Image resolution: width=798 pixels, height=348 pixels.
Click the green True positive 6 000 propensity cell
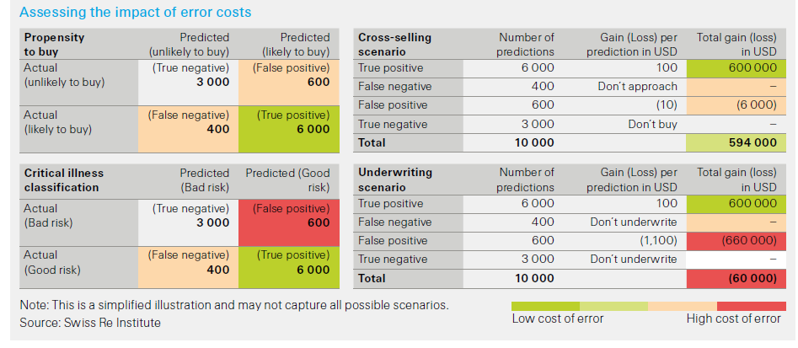(x=289, y=129)
